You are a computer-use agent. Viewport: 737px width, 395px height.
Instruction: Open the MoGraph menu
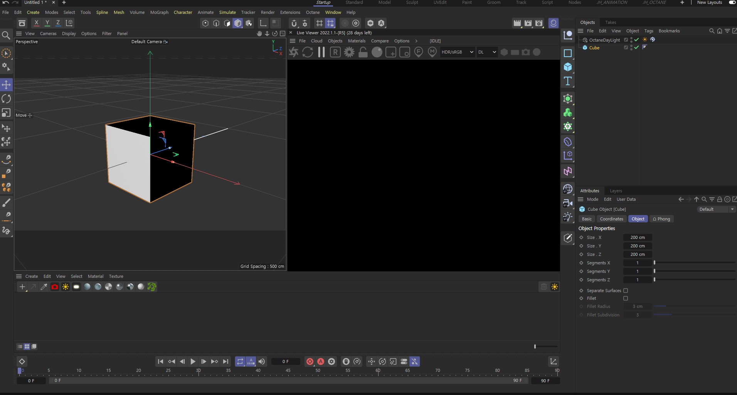[x=159, y=12]
